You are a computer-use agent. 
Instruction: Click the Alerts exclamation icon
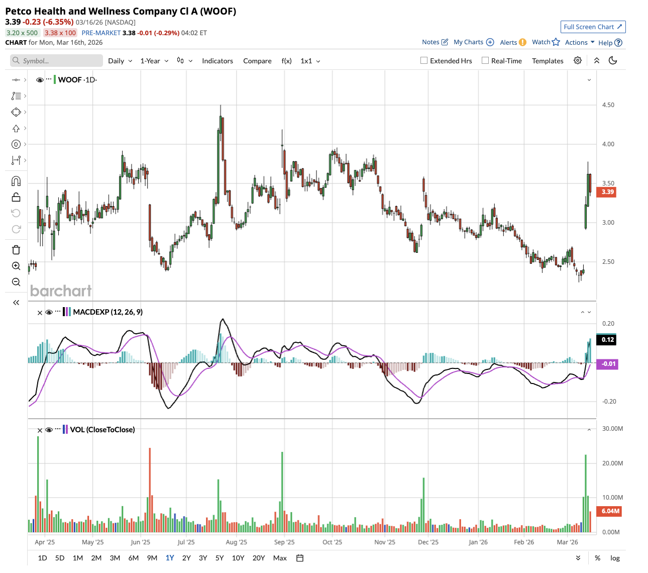(523, 42)
